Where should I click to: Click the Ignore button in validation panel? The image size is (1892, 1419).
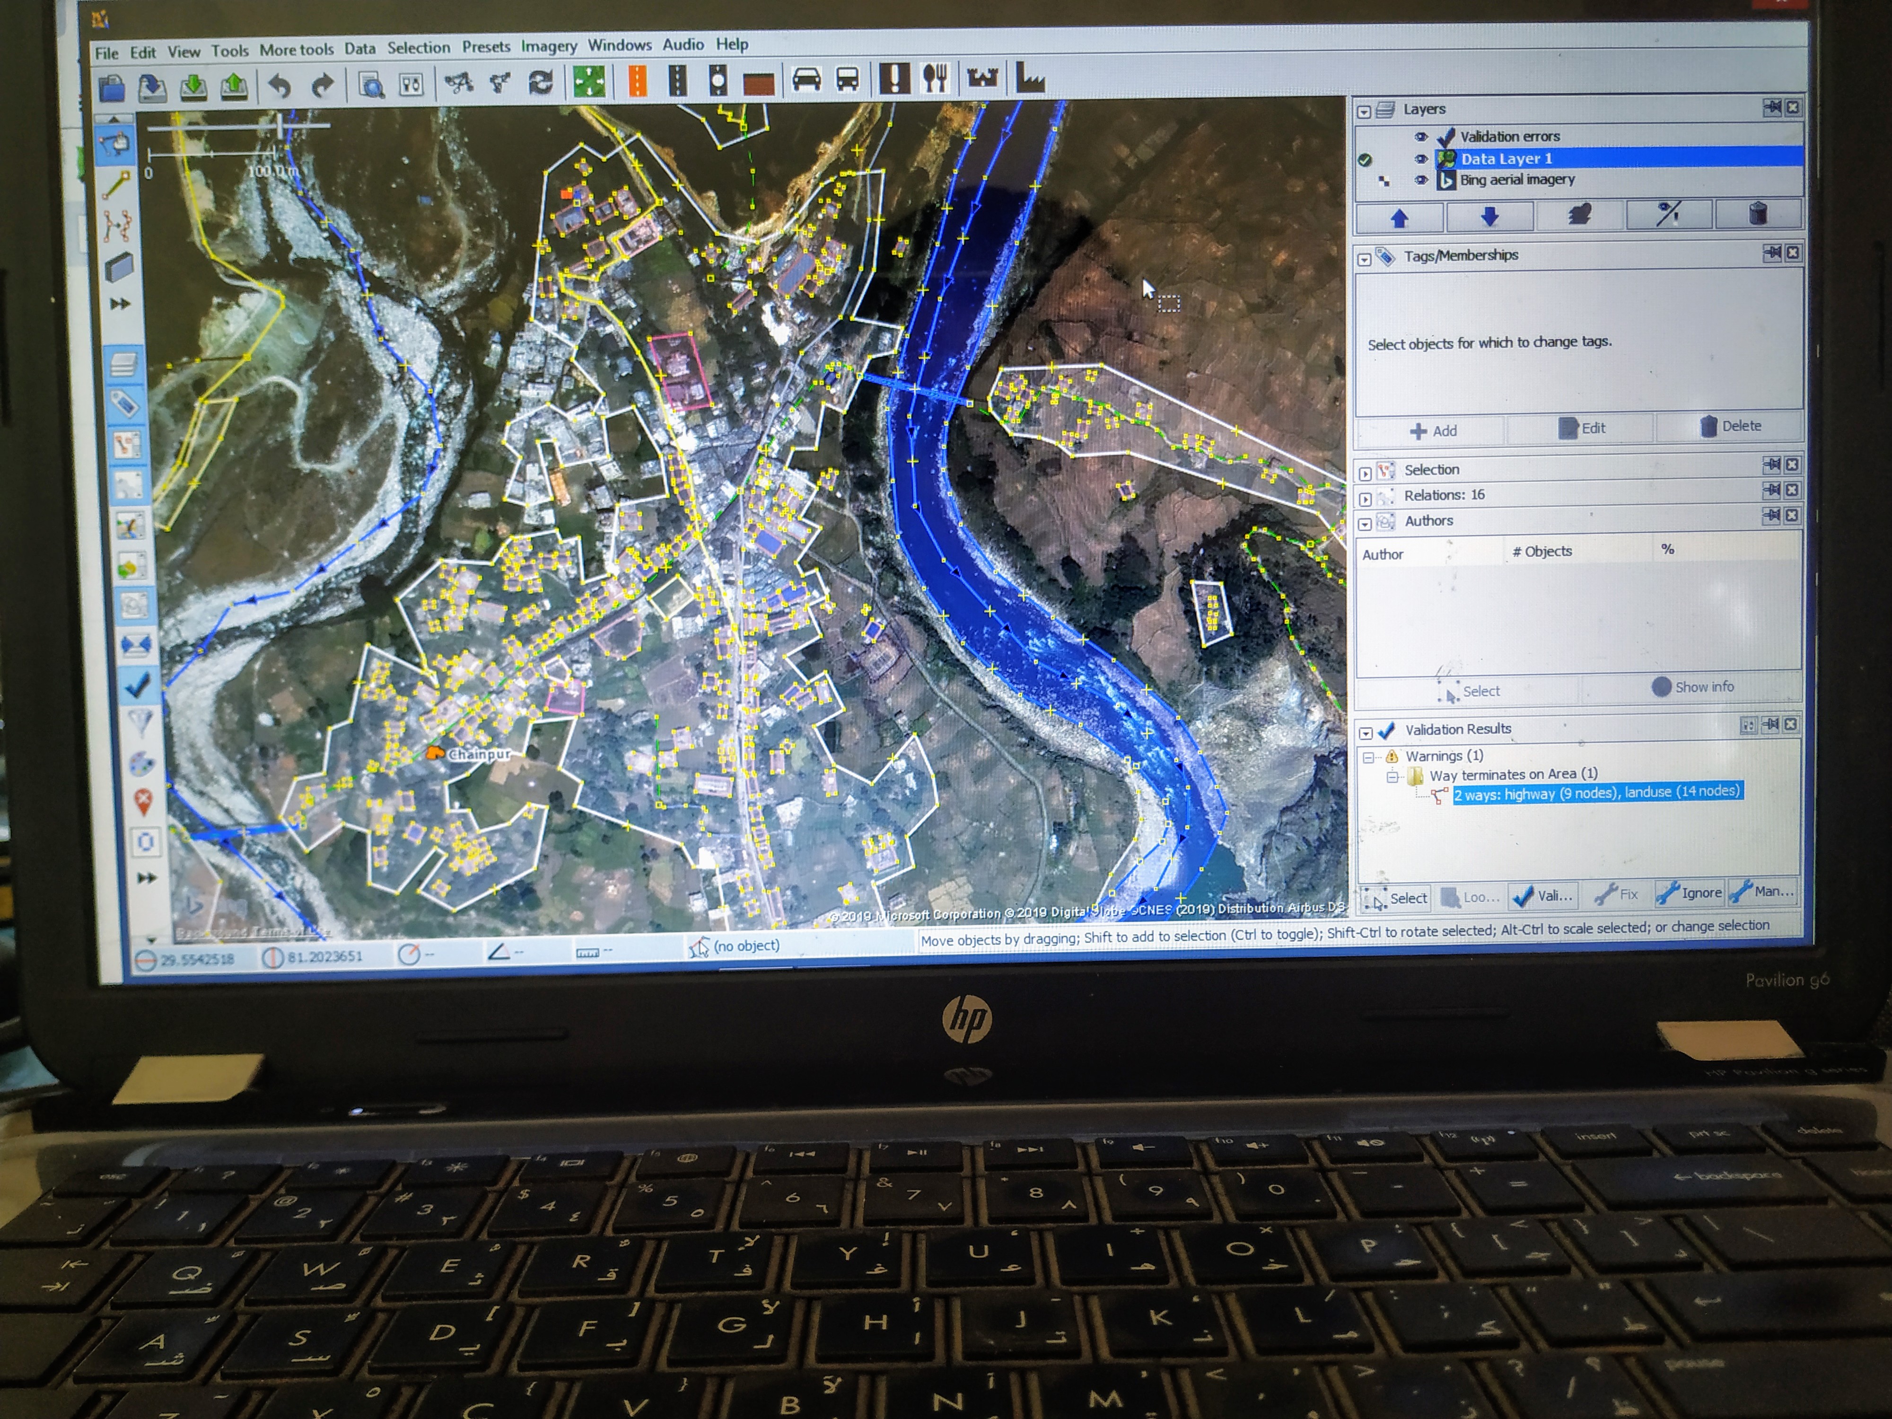pos(1689,893)
